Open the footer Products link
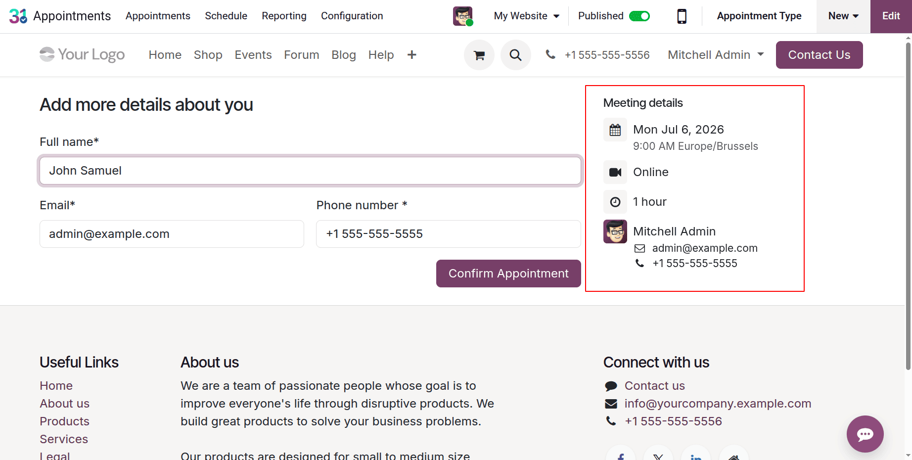This screenshot has width=912, height=460. coord(65,421)
